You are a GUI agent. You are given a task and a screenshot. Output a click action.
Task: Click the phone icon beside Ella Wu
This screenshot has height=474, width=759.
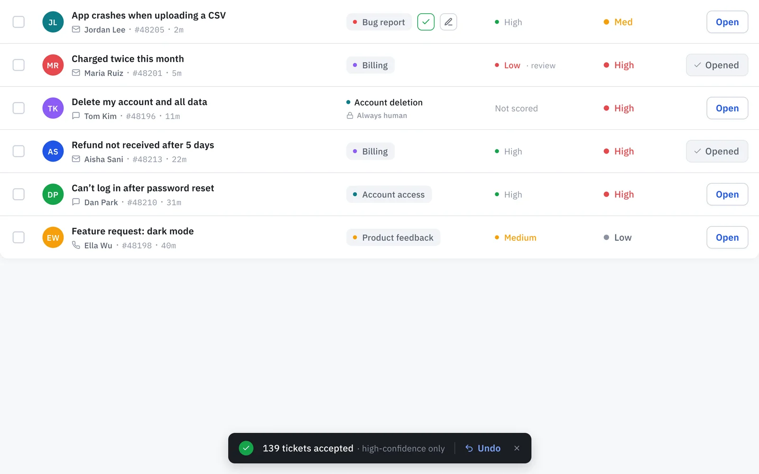pos(76,245)
